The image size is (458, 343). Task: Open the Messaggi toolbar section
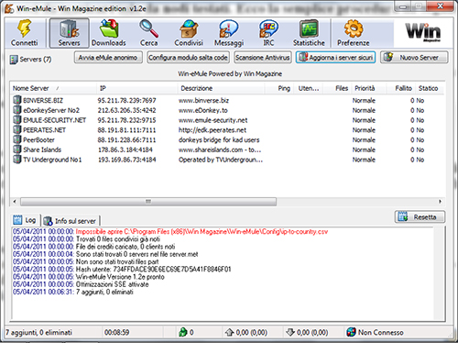(229, 33)
